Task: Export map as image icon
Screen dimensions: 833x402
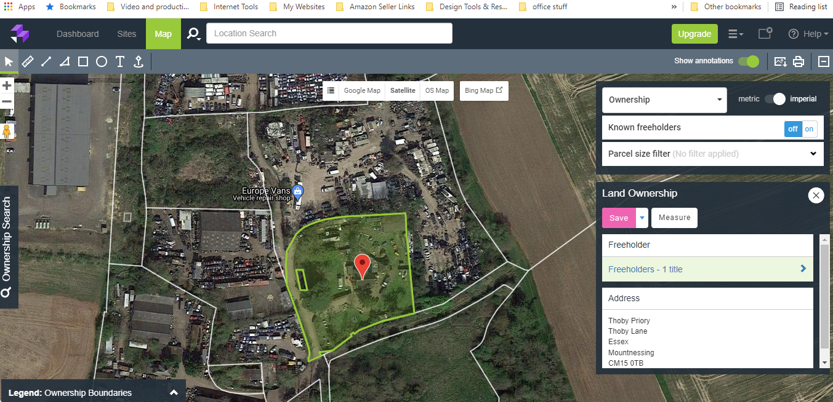Action: [x=780, y=61]
